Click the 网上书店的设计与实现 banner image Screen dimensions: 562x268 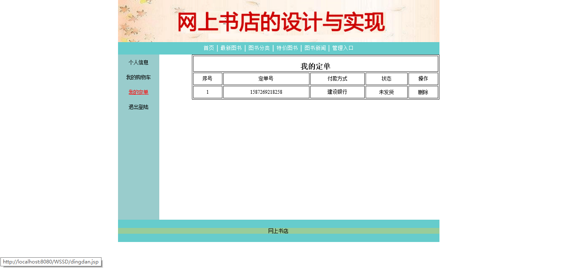[x=279, y=21]
